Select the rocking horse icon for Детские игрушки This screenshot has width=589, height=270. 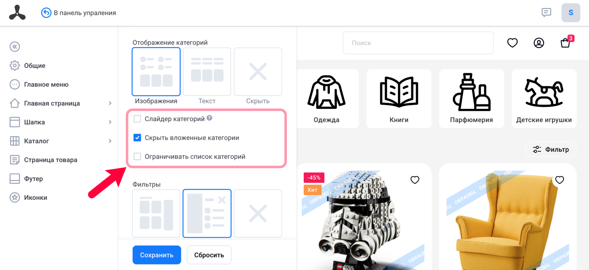[544, 92]
